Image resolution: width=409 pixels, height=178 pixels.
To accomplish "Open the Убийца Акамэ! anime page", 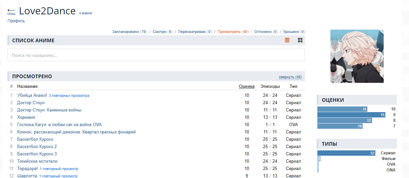I will coord(32,95).
